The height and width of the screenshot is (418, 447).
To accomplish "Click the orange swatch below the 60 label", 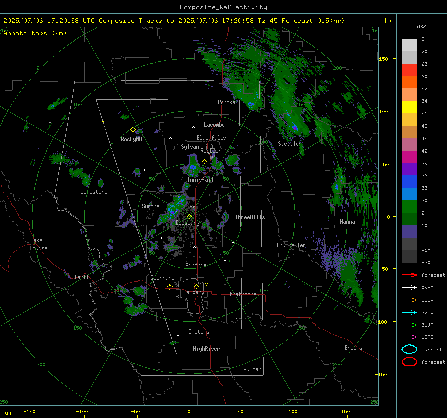I will [x=409, y=82].
